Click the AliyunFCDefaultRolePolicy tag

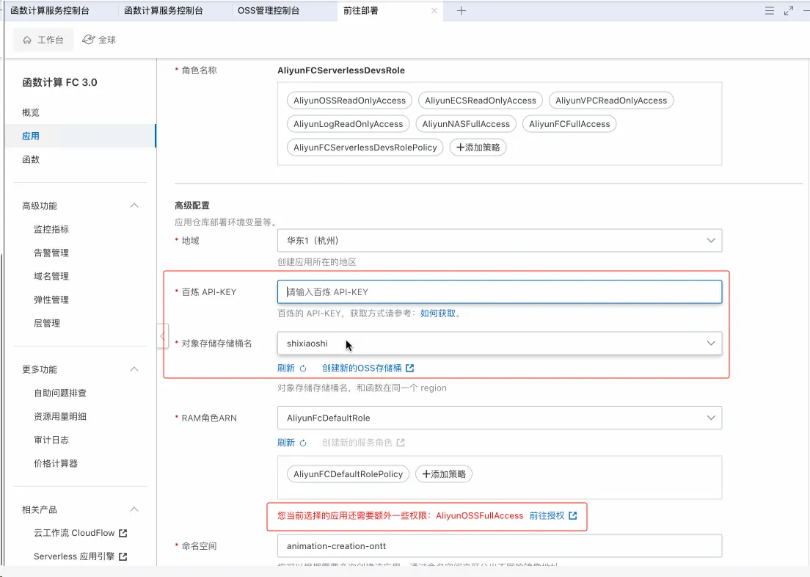pos(349,474)
